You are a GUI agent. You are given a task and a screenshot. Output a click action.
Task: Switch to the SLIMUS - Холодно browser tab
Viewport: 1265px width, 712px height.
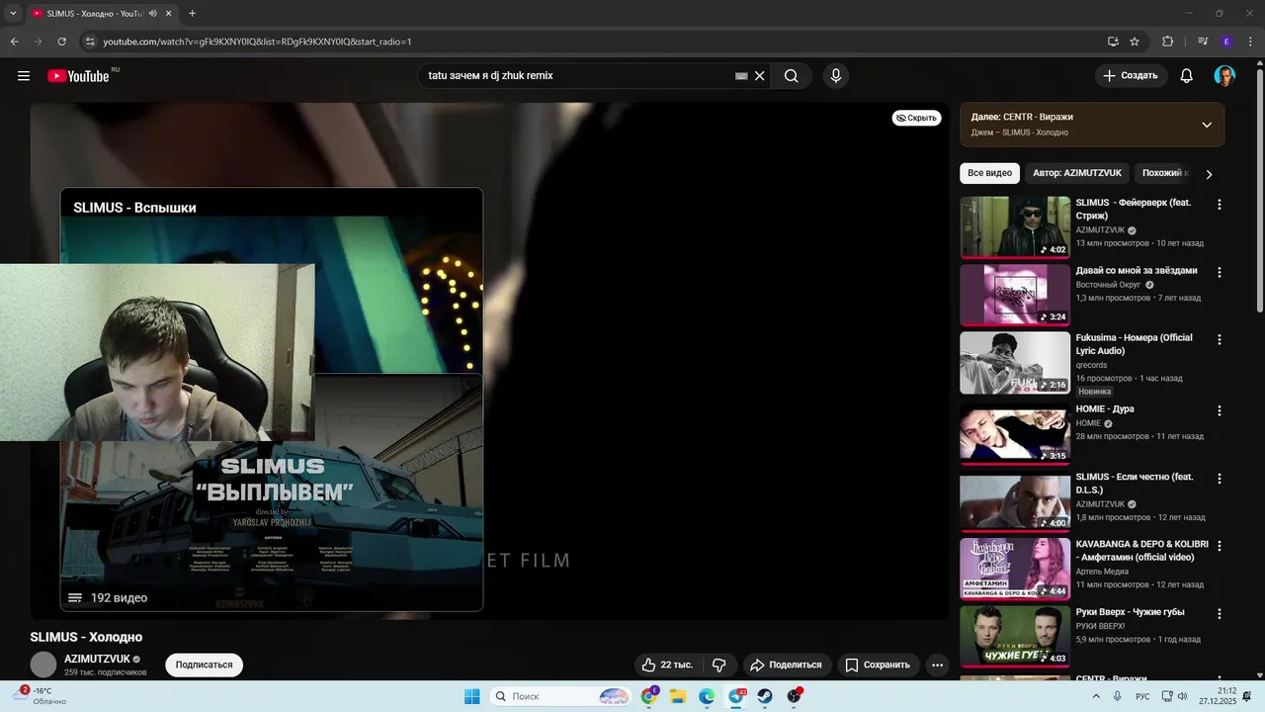95,14
